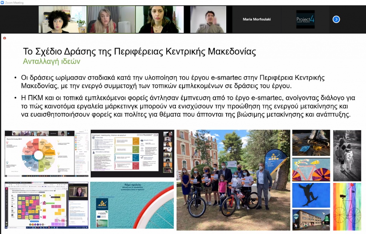Click the black-and-white children with backpacks photo

[347, 155]
